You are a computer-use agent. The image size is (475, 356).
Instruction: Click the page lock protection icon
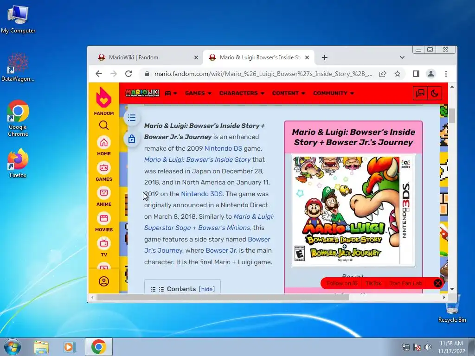point(131,139)
